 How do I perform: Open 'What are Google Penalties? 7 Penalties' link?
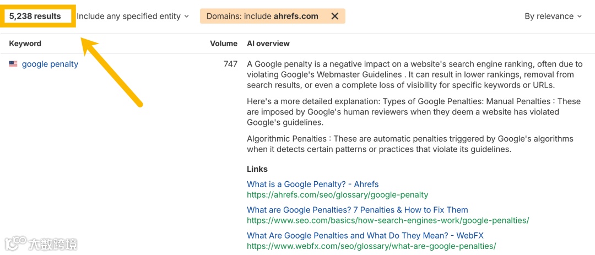357,210
